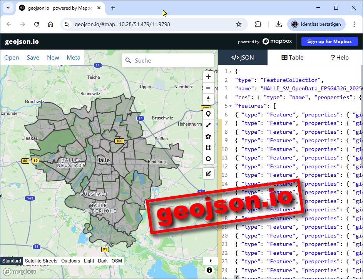Switch to the JSON tab
Screen dimensions: 363x279
point(243,58)
